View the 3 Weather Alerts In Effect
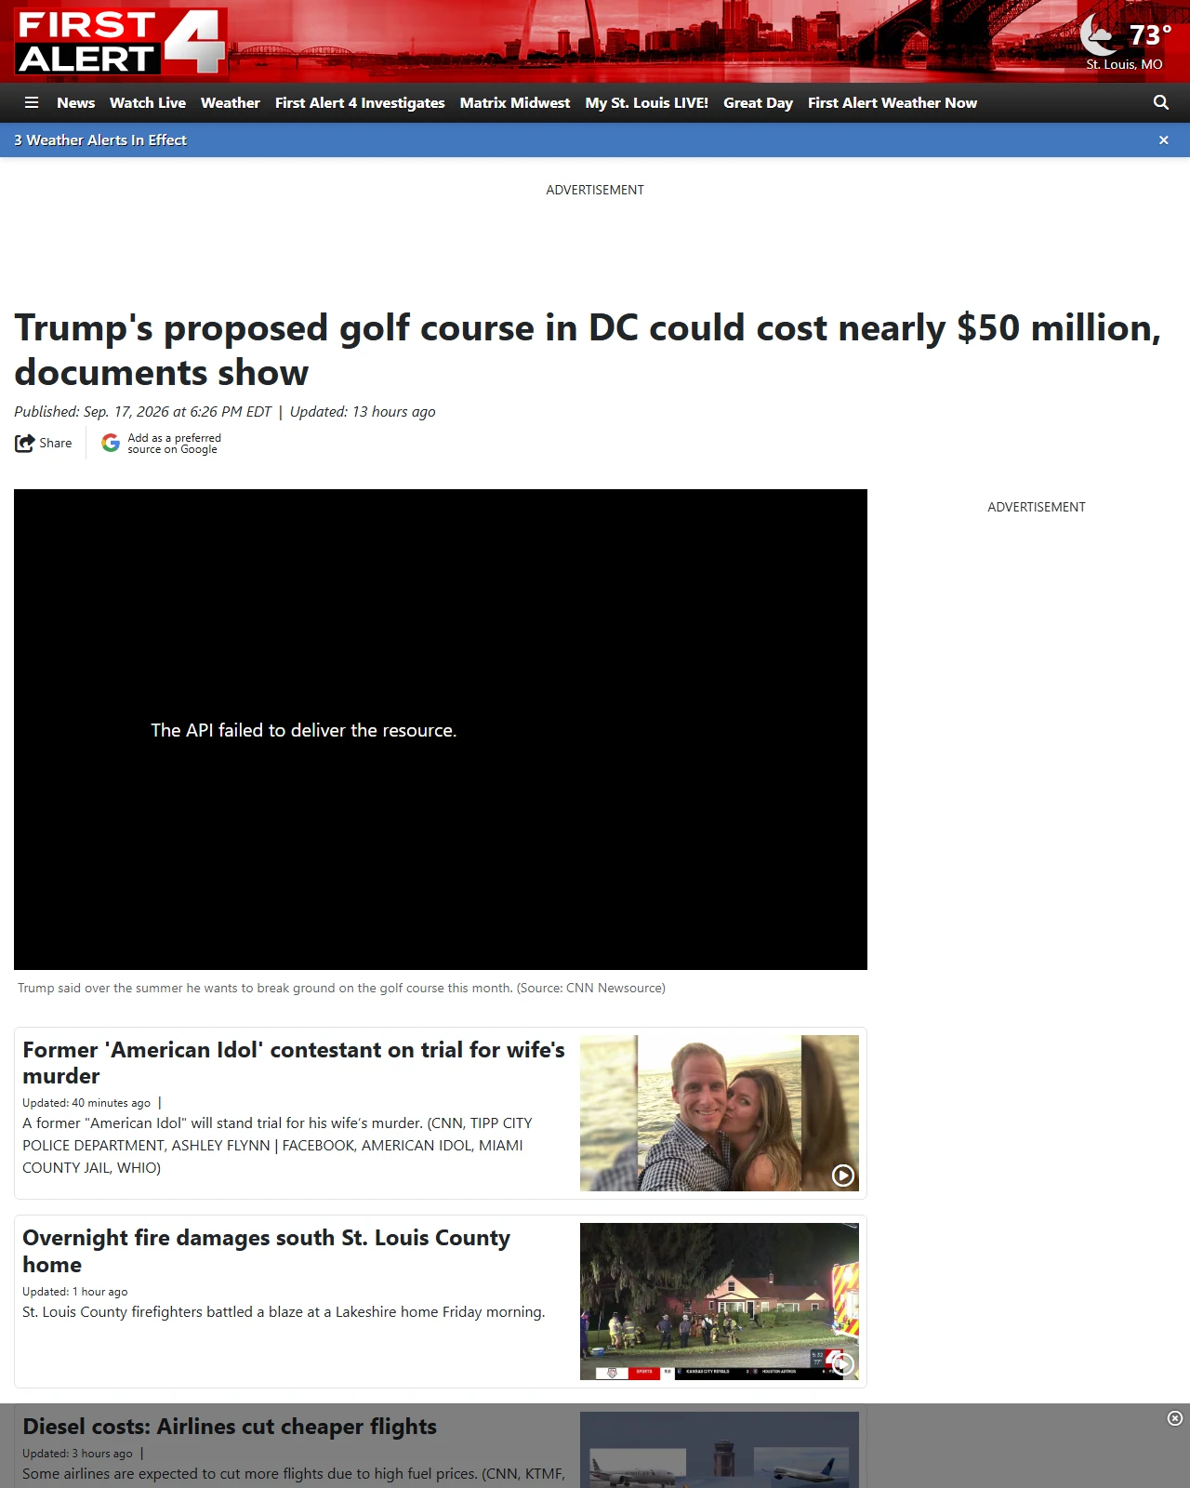Image resolution: width=1190 pixels, height=1488 pixels. (100, 140)
